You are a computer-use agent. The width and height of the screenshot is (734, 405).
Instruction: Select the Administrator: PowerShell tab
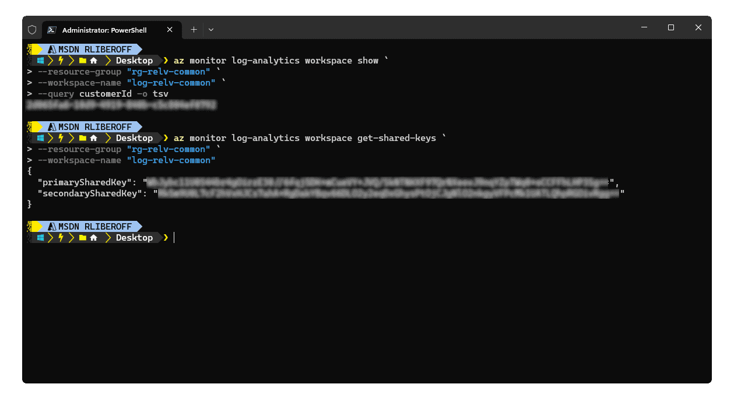(x=104, y=30)
